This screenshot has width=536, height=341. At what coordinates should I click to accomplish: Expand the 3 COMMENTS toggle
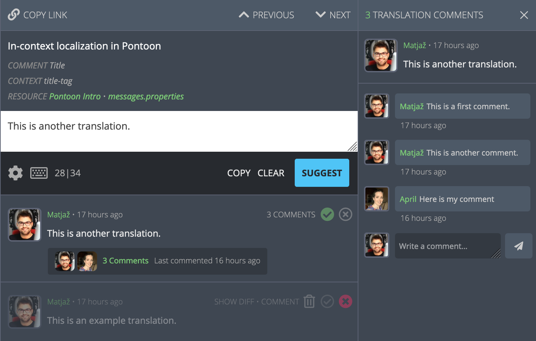tap(291, 215)
